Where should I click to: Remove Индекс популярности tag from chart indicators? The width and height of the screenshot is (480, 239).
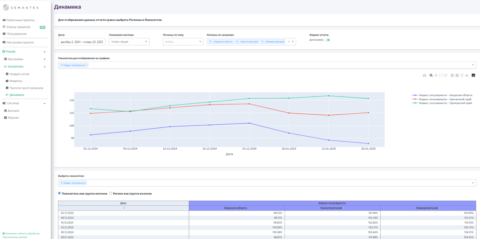[x=62, y=65]
